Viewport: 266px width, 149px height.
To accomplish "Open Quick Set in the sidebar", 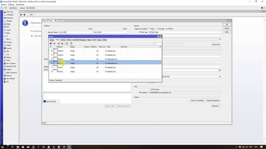I will pos(9,12).
